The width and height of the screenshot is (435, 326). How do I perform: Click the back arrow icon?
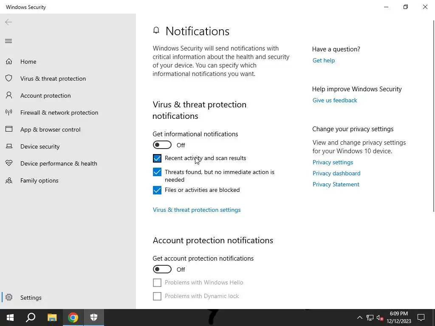point(8,22)
